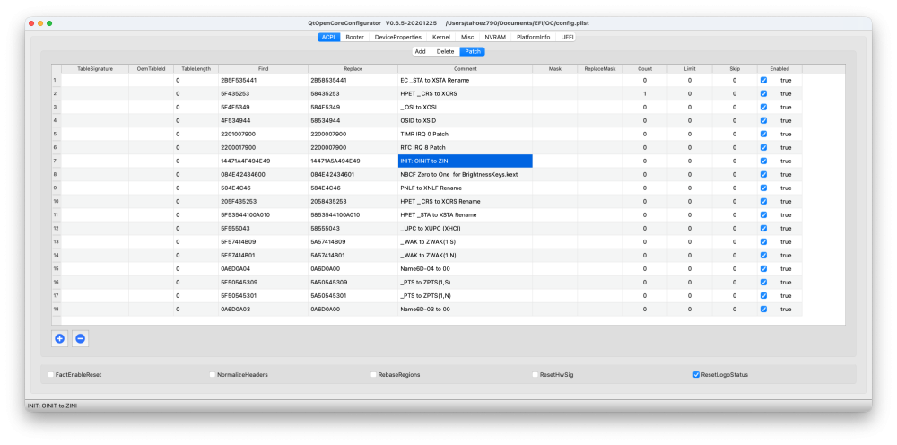The height and width of the screenshot is (445, 897).
Task: Select row header number 7
Action: coord(56,161)
